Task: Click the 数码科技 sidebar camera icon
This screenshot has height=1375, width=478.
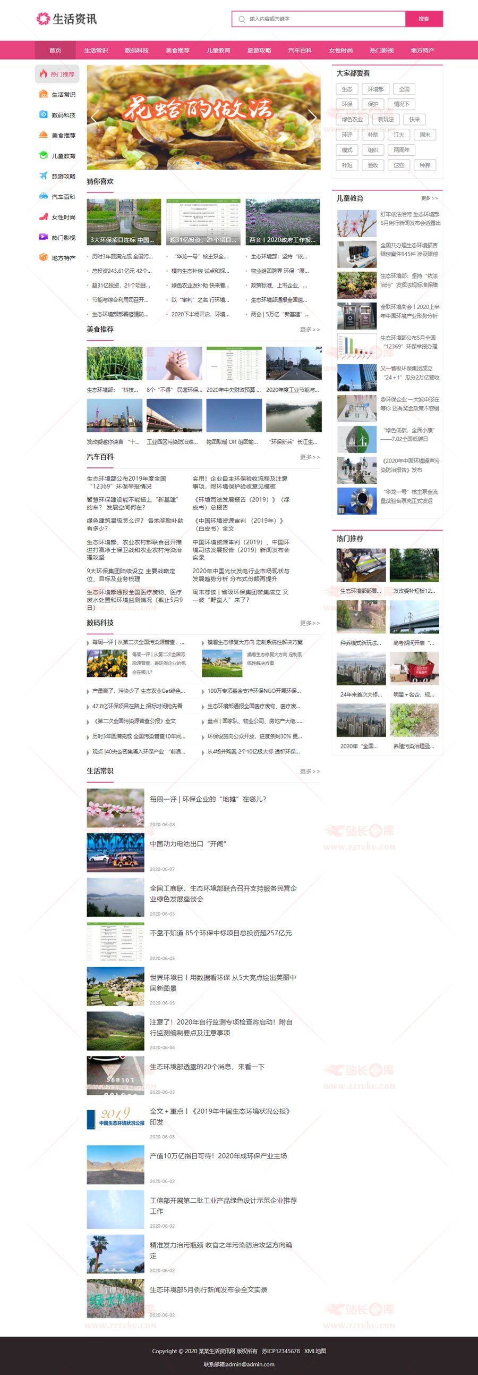Action: tap(43, 115)
